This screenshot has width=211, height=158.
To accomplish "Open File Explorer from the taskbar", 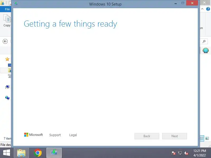I will pos(21,153).
